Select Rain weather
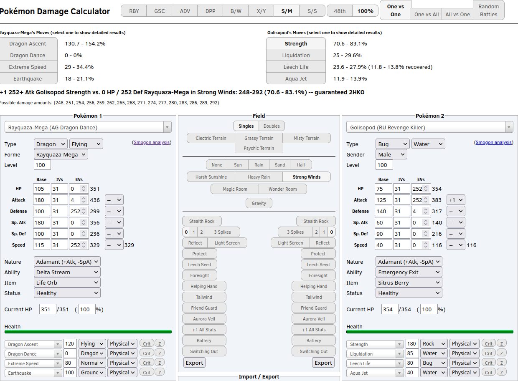This screenshot has height=381, width=518. [259, 165]
